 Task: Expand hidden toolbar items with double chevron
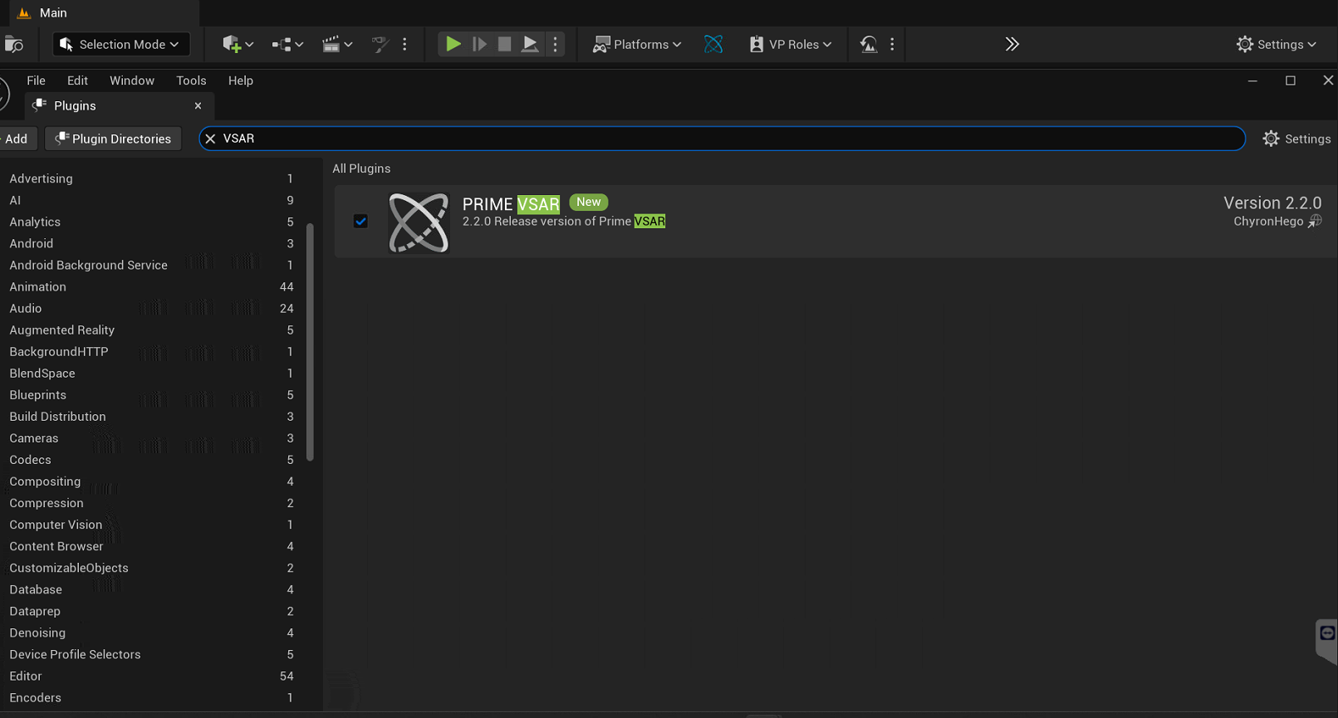point(1012,44)
